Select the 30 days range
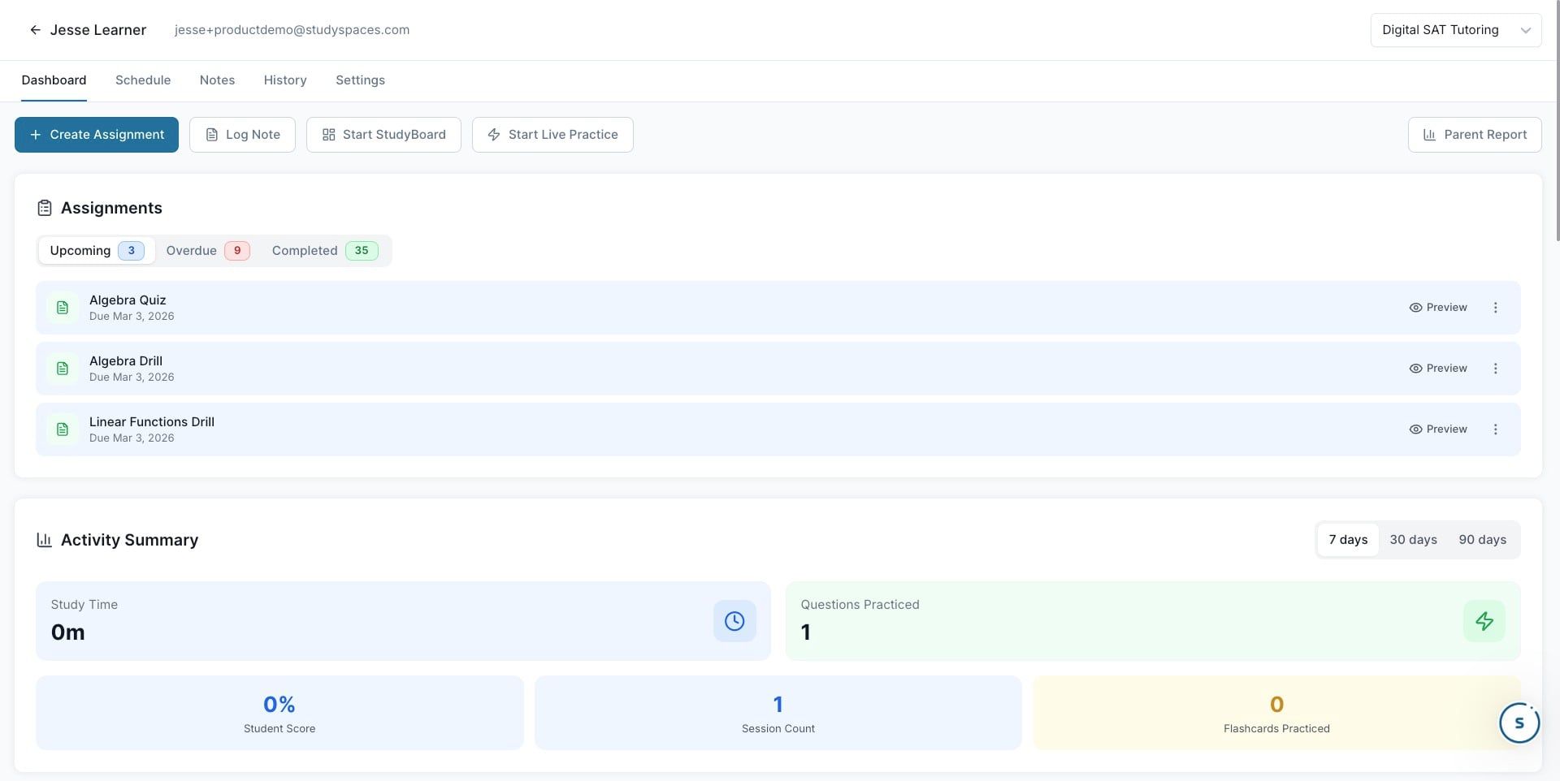1560x781 pixels. pyautogui.click(x=1413, y=540)
